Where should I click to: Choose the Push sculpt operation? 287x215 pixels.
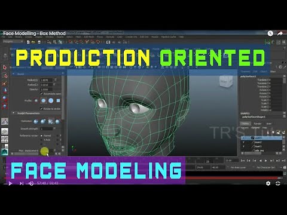click(x=36, y=121)
